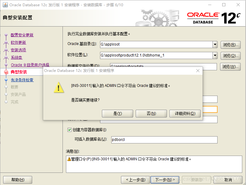Click the yellow warning triangle icon in dialog
Image resolution: width=246 pixels, height=185 pixels.
[59, 87]
